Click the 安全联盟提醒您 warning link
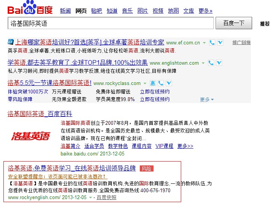Viewport: 270px width, 206px height. coord(58,177)
